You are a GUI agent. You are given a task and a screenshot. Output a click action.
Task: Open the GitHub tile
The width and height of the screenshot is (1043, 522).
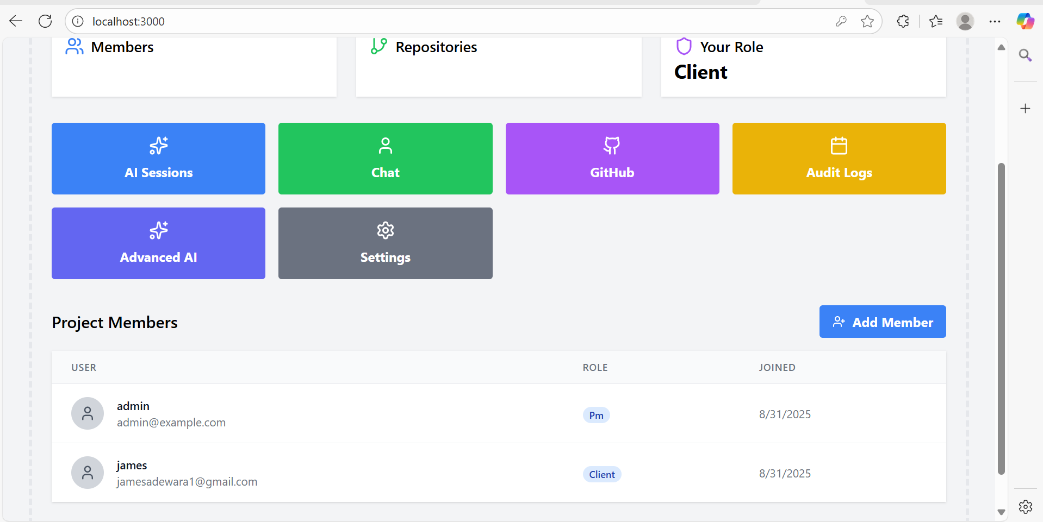pos(612,159)
